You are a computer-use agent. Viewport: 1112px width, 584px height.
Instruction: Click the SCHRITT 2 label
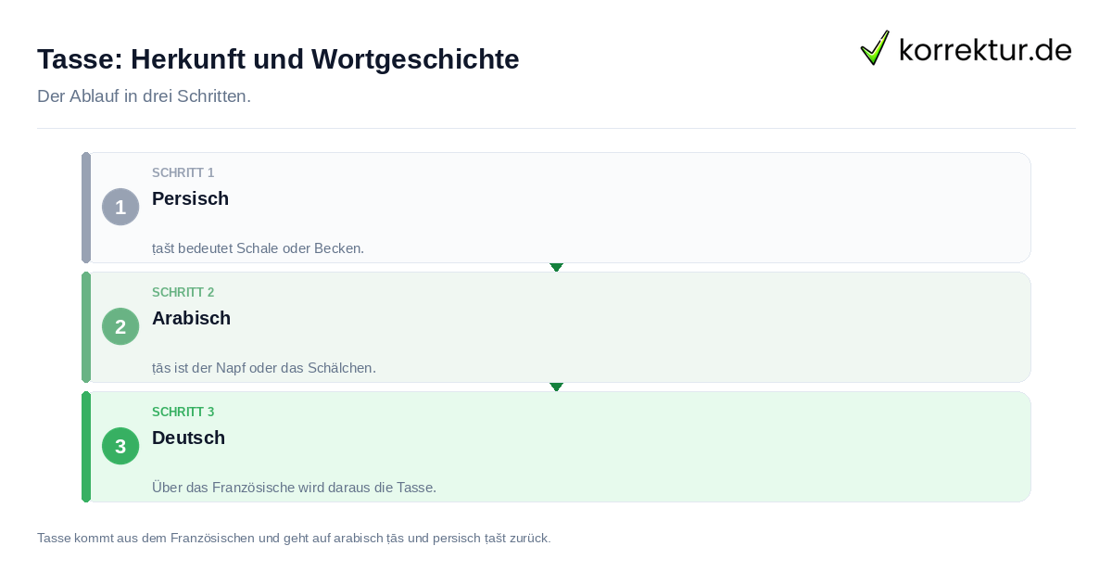[x=183, y=292]
